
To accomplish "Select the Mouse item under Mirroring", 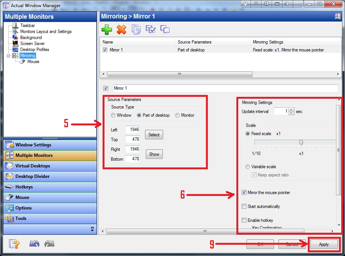I will (x=33, y=62).
